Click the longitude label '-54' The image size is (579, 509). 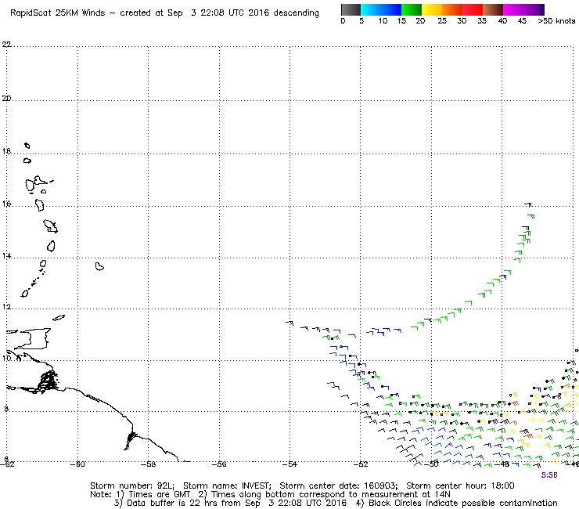pos(289,464)
